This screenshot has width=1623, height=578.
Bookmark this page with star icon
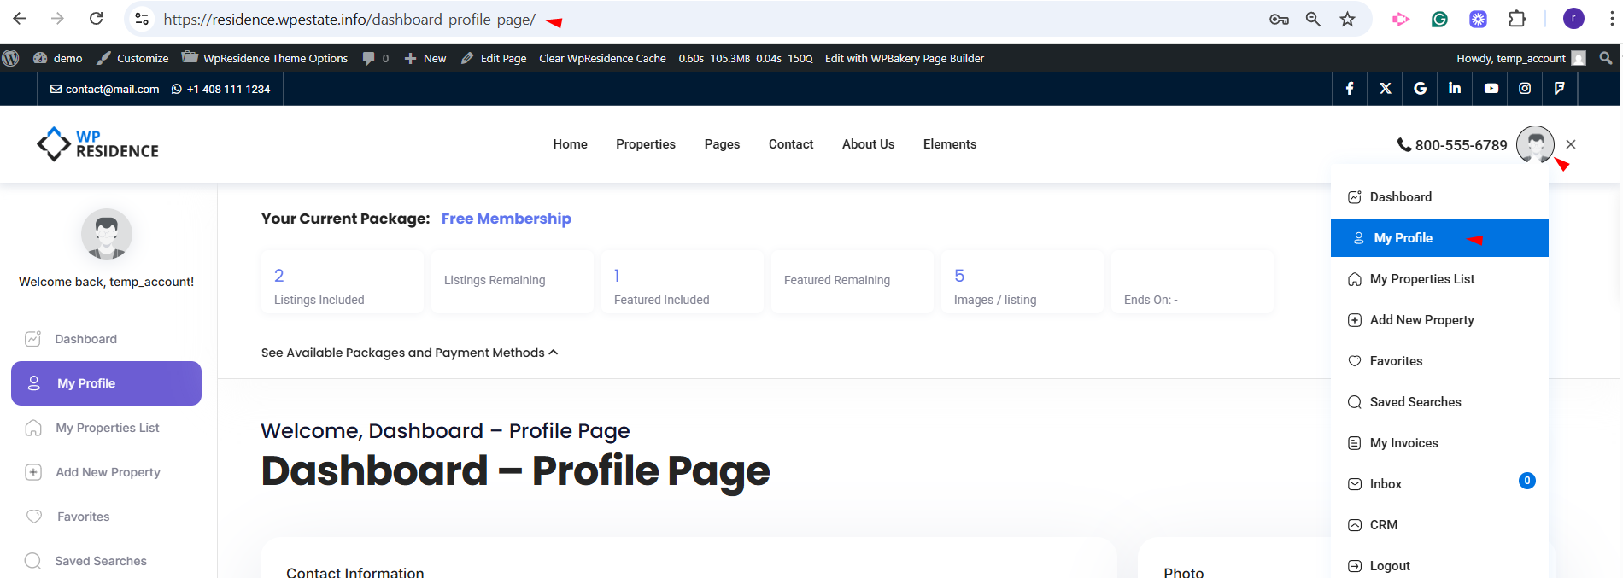pyautogui.click(x=1347, y=19)
